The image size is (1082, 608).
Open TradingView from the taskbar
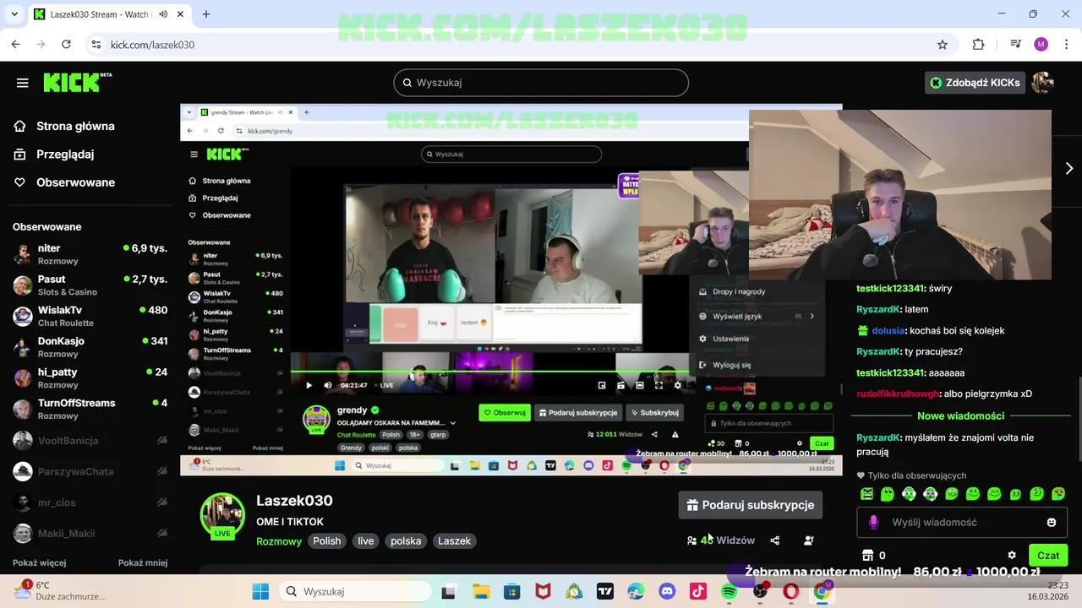tap(604, 591)
